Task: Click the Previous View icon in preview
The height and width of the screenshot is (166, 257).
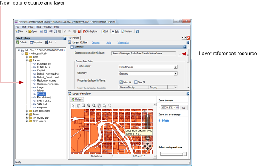Action: (x=105, y=105)
